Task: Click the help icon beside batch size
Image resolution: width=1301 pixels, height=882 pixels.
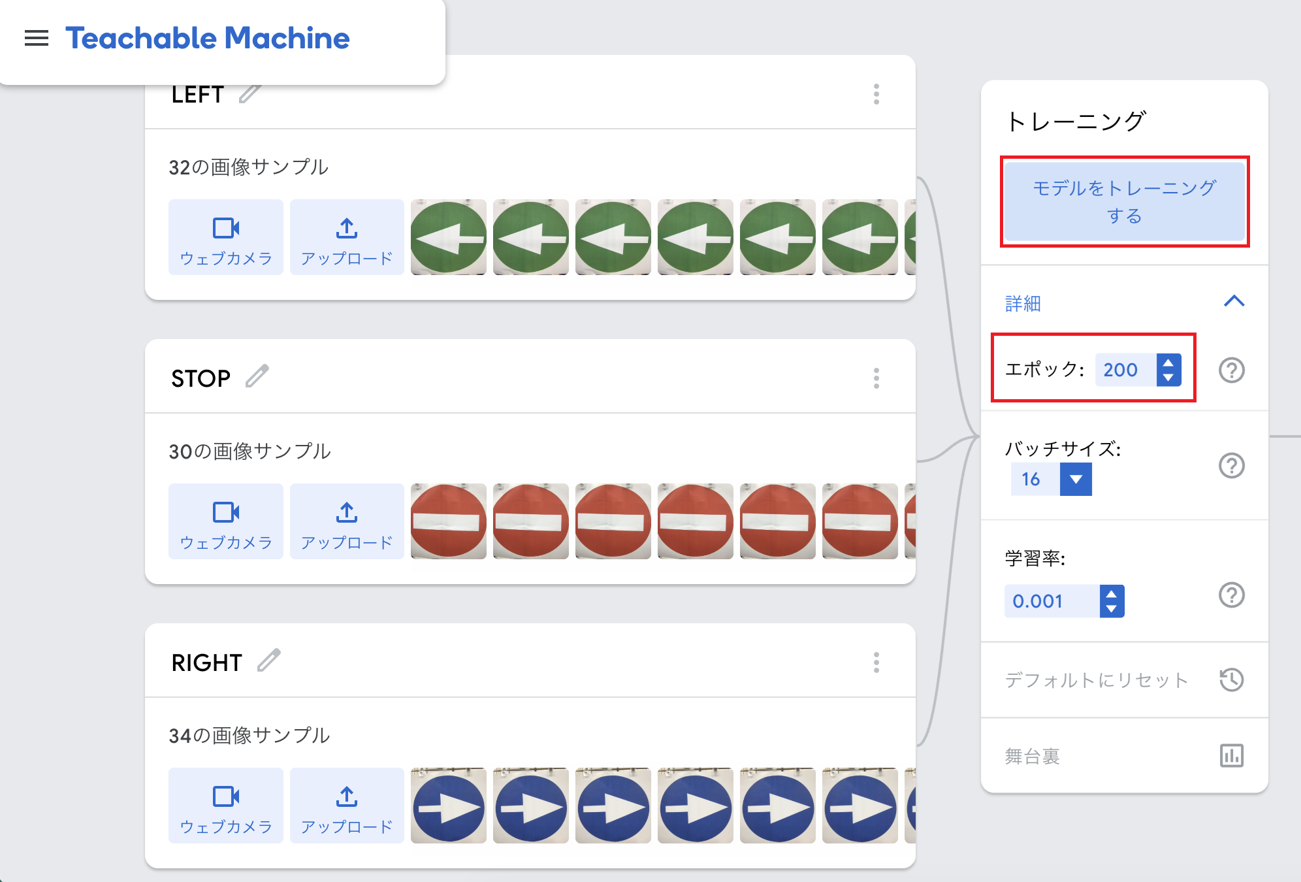Action: coord(1231,466)
